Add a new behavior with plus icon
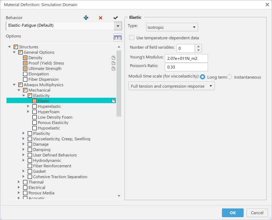272x220 pixels. click(x=86, y=18)
